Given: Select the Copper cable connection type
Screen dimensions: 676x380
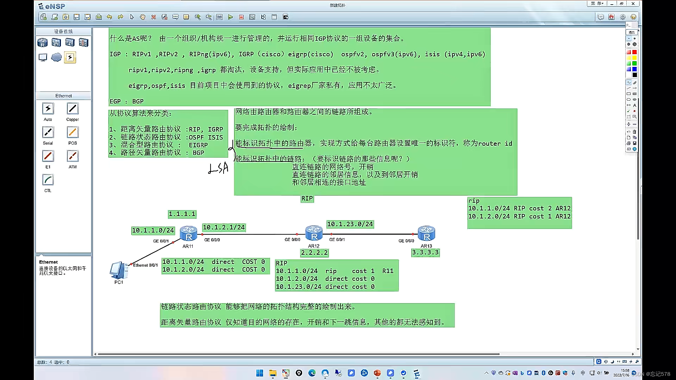Looking at the screenshot, I should pyautogui.click(x=73, y=109).
